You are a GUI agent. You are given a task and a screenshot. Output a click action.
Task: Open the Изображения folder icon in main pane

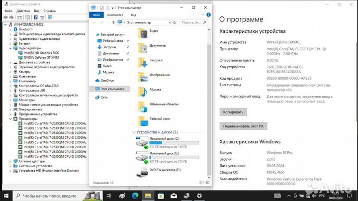pos(143,78)
